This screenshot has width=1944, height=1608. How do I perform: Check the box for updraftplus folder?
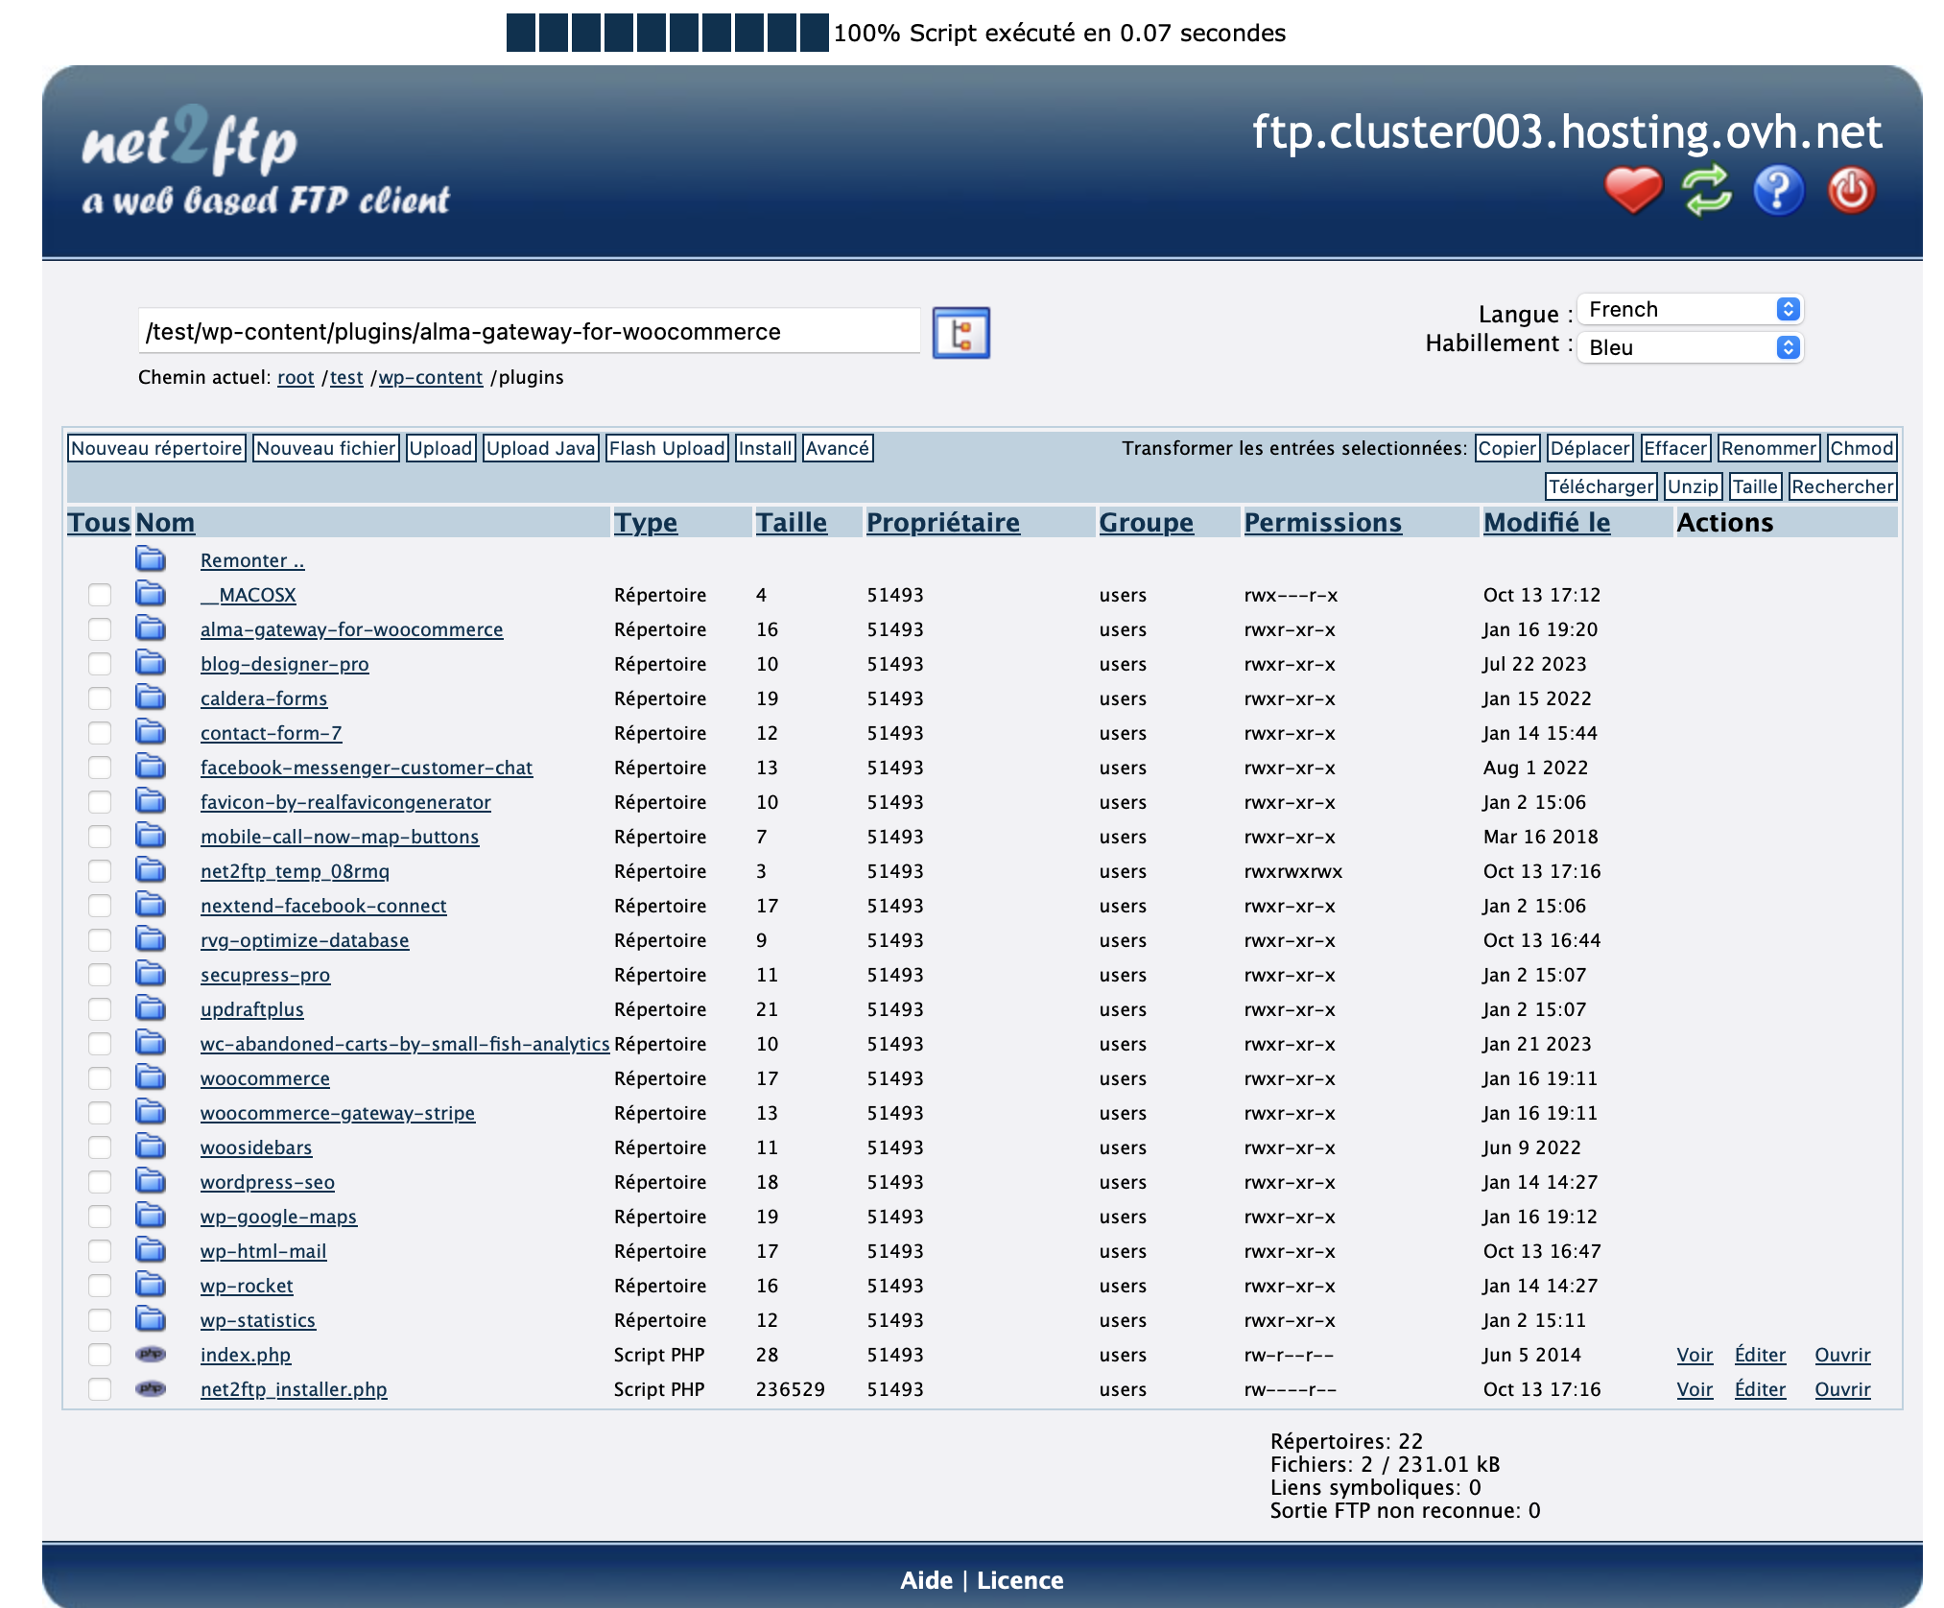(x=100, y=1009)
